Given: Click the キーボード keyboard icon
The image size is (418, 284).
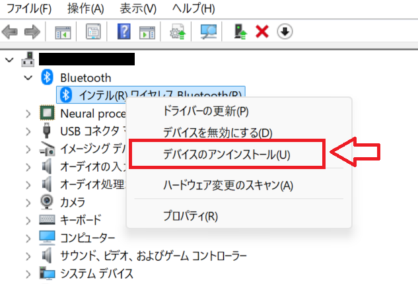Looking at the screenshot, I should 47,219.
